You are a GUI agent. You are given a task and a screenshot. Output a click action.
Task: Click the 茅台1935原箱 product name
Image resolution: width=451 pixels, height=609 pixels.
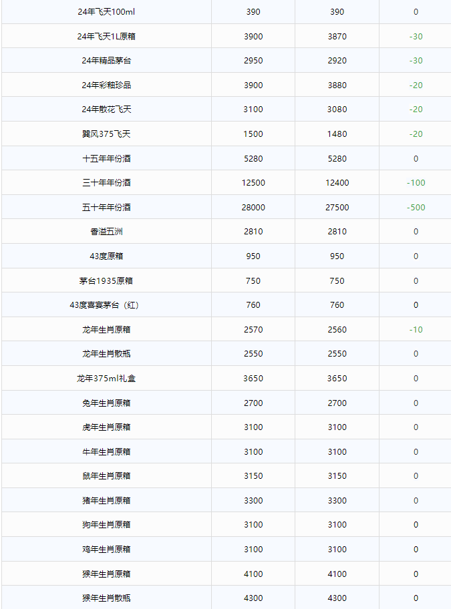106,281
